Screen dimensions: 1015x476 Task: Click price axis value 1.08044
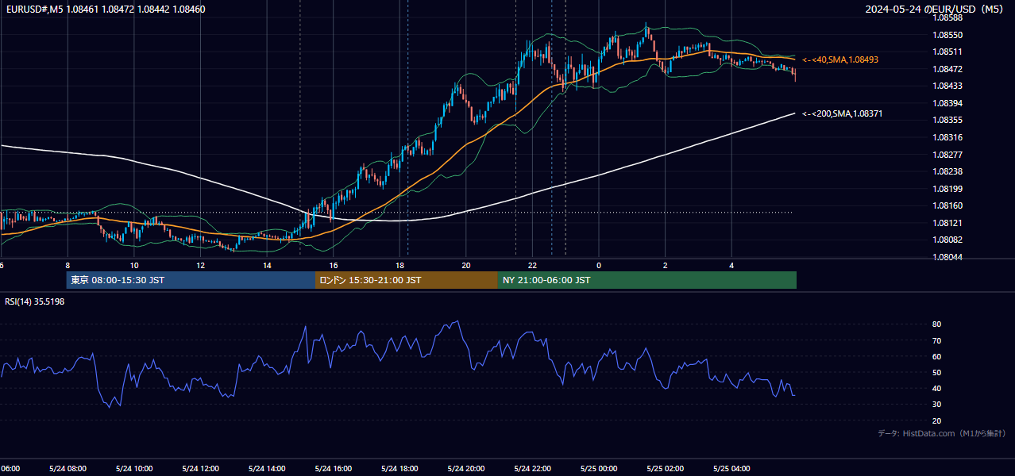coord(947,257)
